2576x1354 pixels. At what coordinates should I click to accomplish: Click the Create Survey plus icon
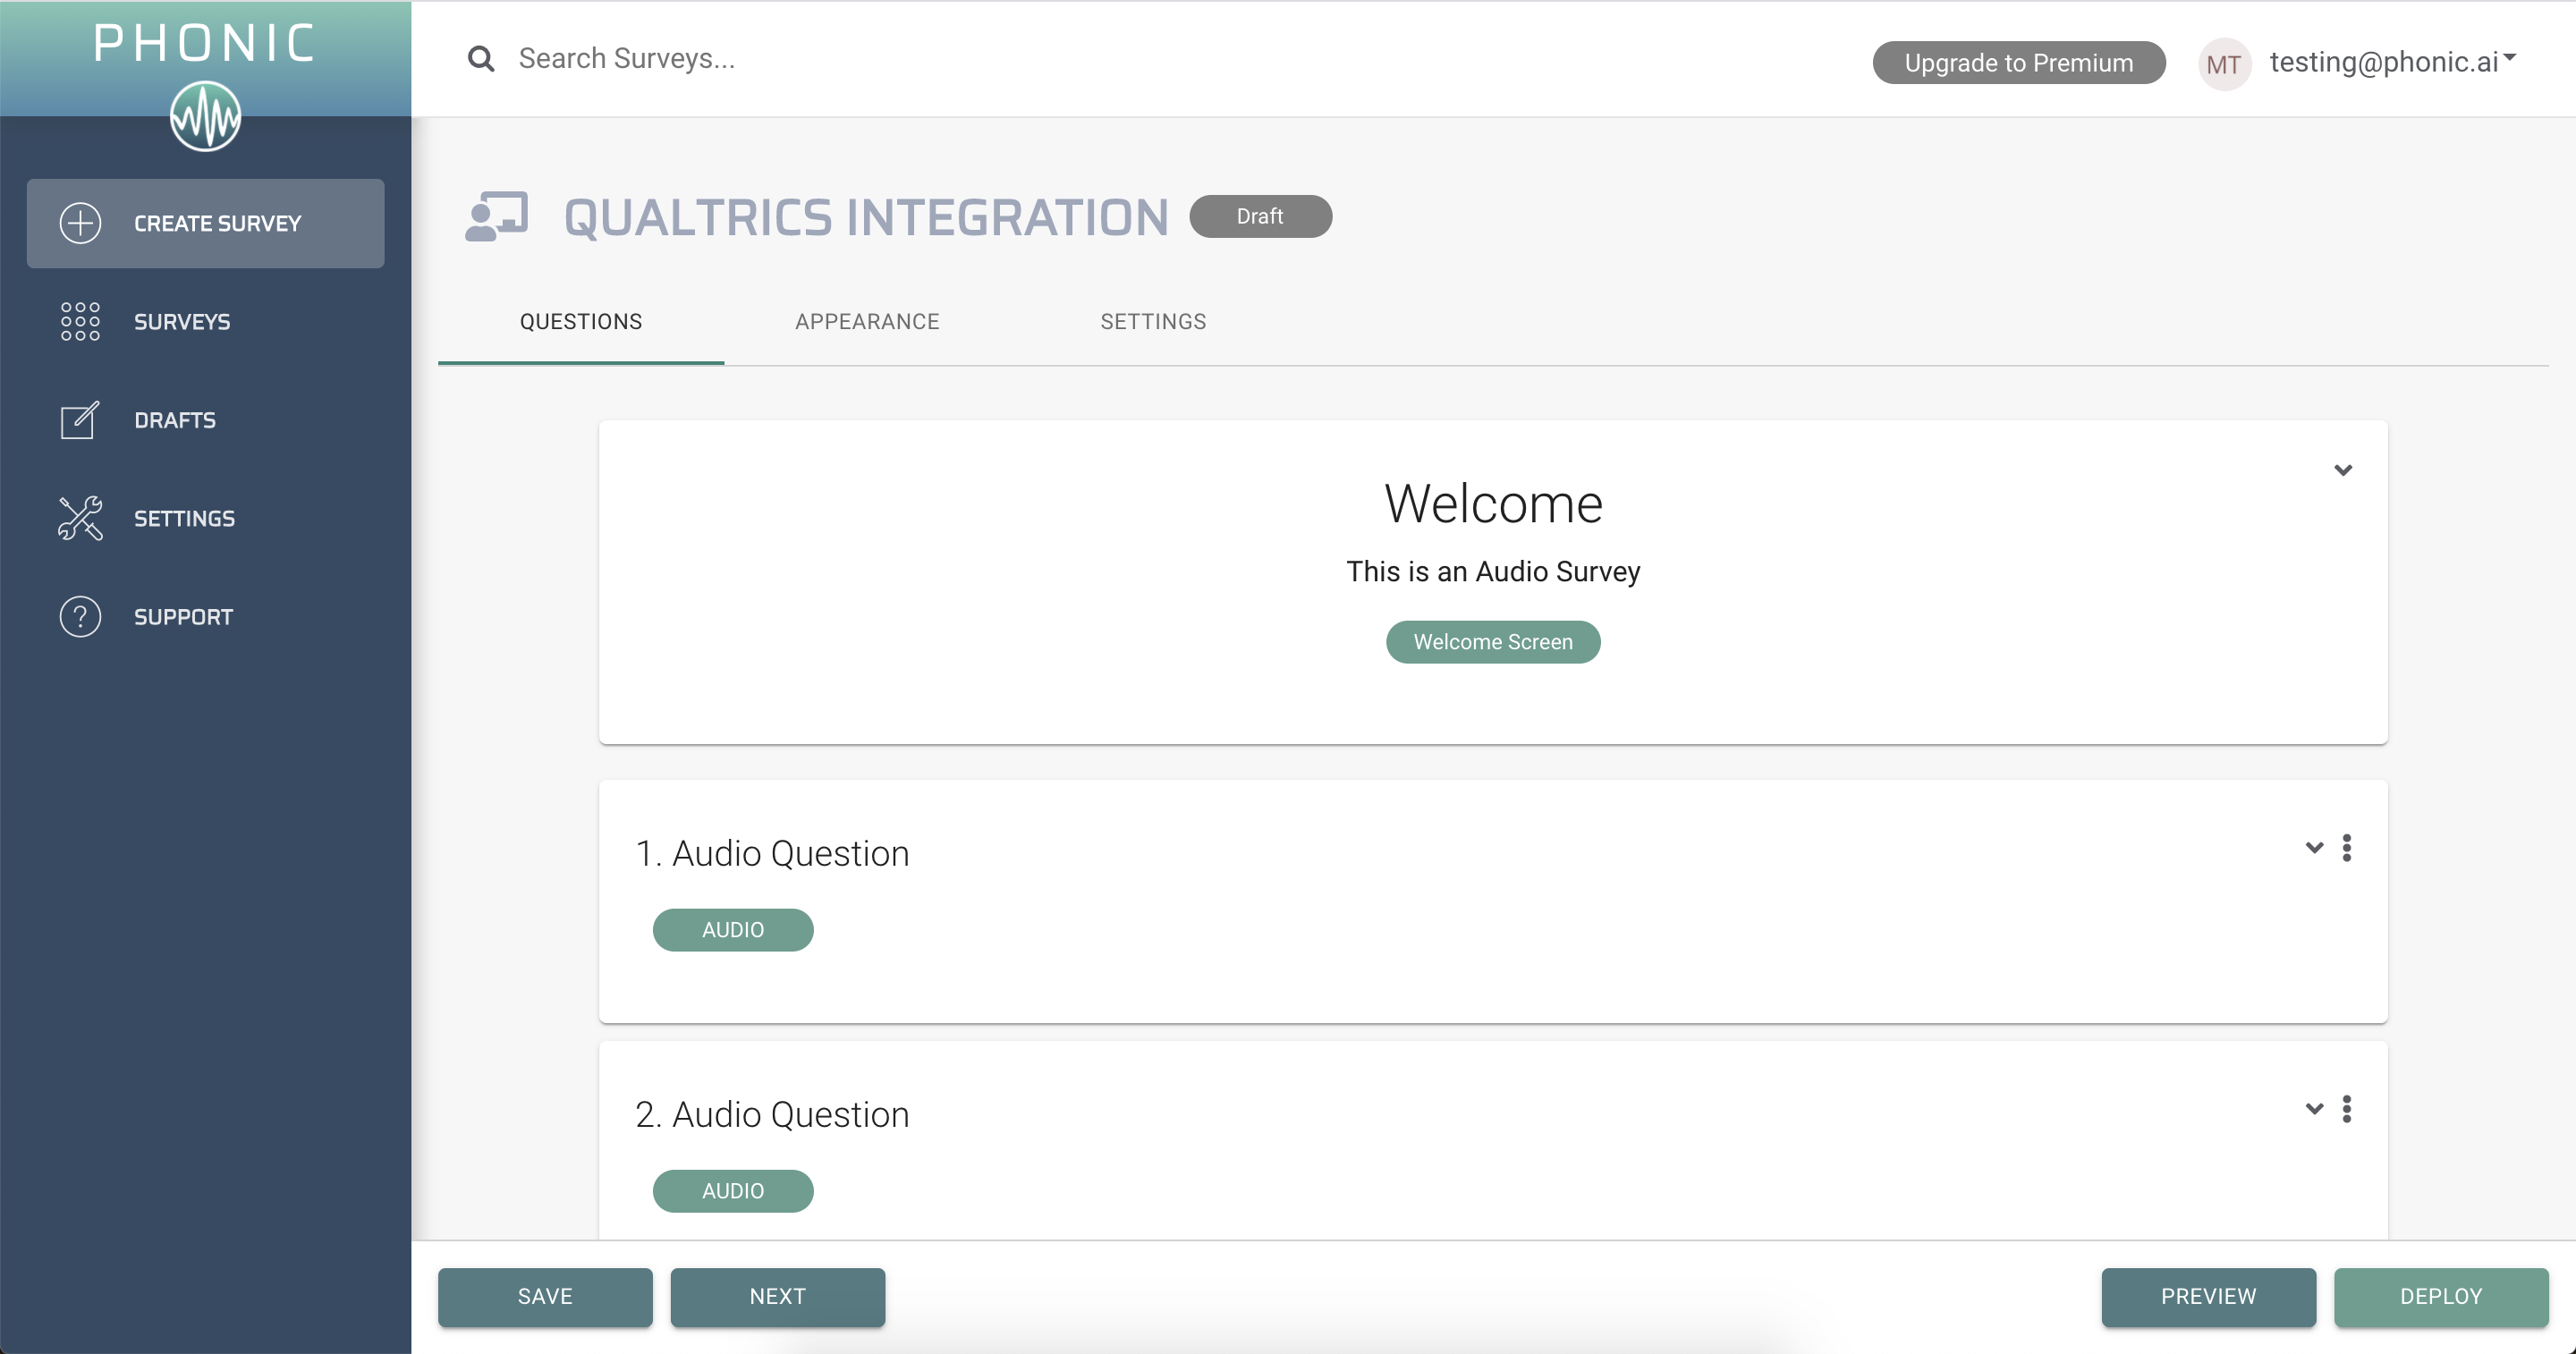pos(80,223)
